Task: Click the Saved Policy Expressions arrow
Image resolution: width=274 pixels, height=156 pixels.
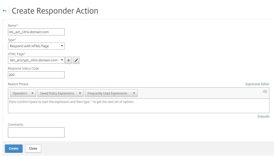Action: [80, 93]
